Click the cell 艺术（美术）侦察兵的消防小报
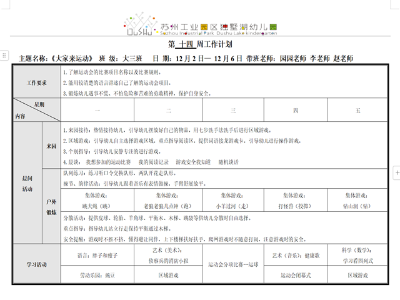The image size is (400, 300). (168, 256)
